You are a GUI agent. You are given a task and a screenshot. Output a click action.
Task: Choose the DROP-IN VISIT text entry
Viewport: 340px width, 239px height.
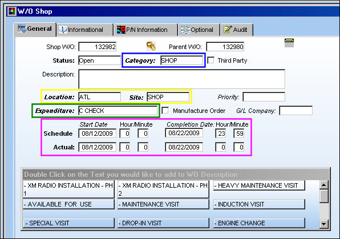tap(163, 223)
